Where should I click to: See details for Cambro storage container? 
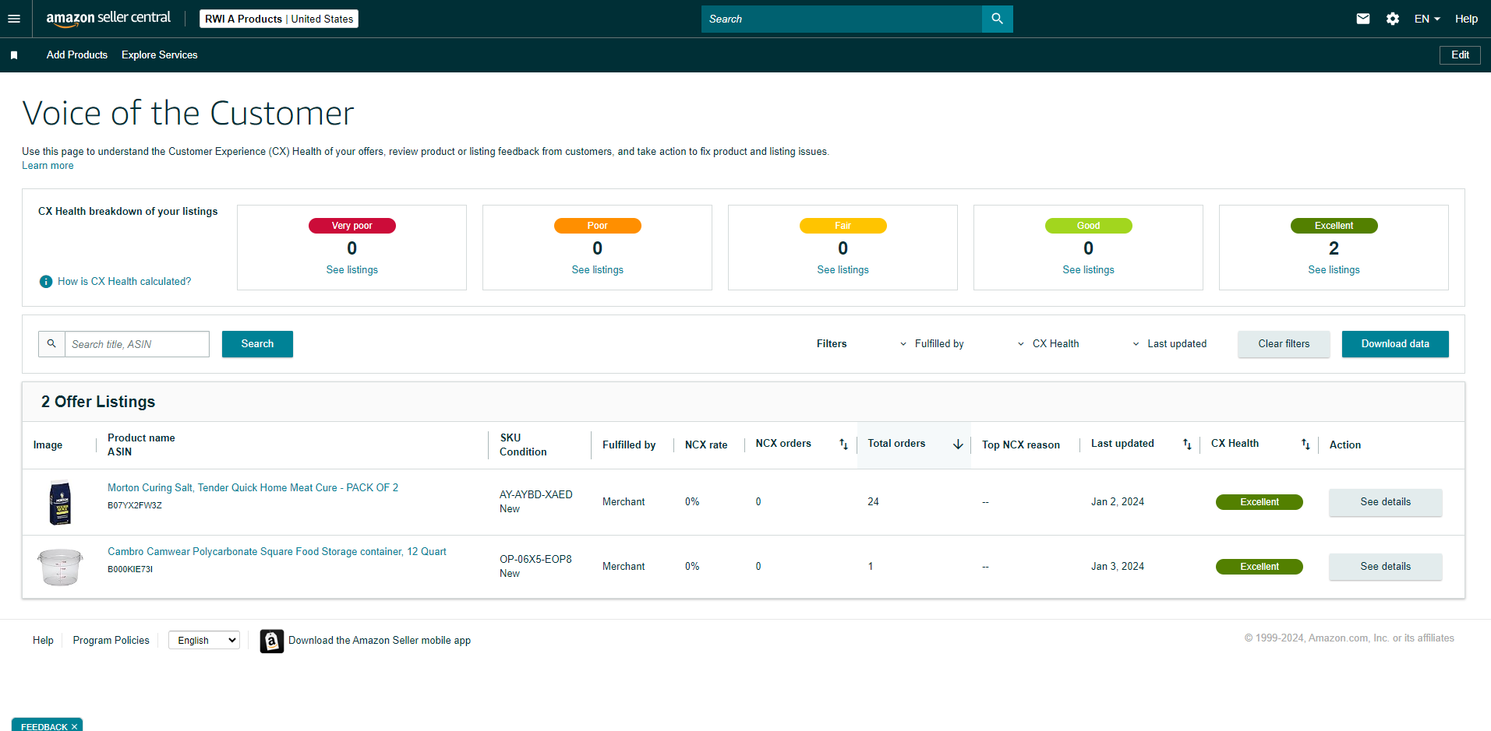(x=1385, y=567)
